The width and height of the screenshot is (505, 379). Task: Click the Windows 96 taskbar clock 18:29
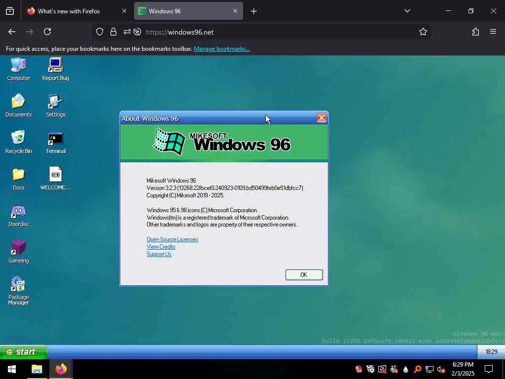[491, 351]
